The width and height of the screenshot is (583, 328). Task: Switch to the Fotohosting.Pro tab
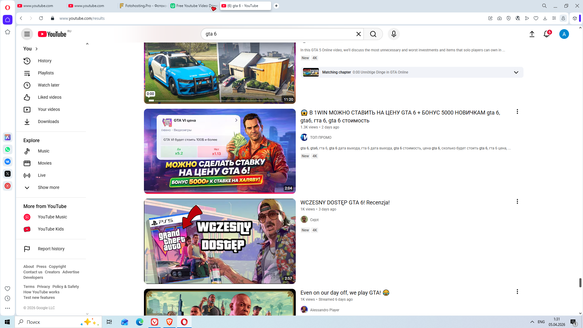143,6
